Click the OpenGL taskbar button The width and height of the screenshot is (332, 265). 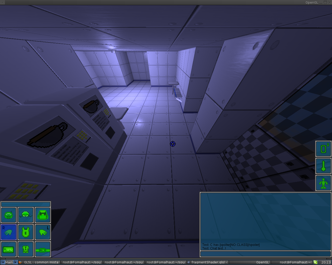(262, 262)
